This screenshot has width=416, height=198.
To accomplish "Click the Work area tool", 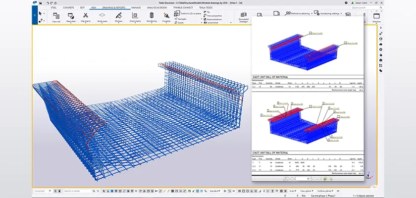I will 102,17.
